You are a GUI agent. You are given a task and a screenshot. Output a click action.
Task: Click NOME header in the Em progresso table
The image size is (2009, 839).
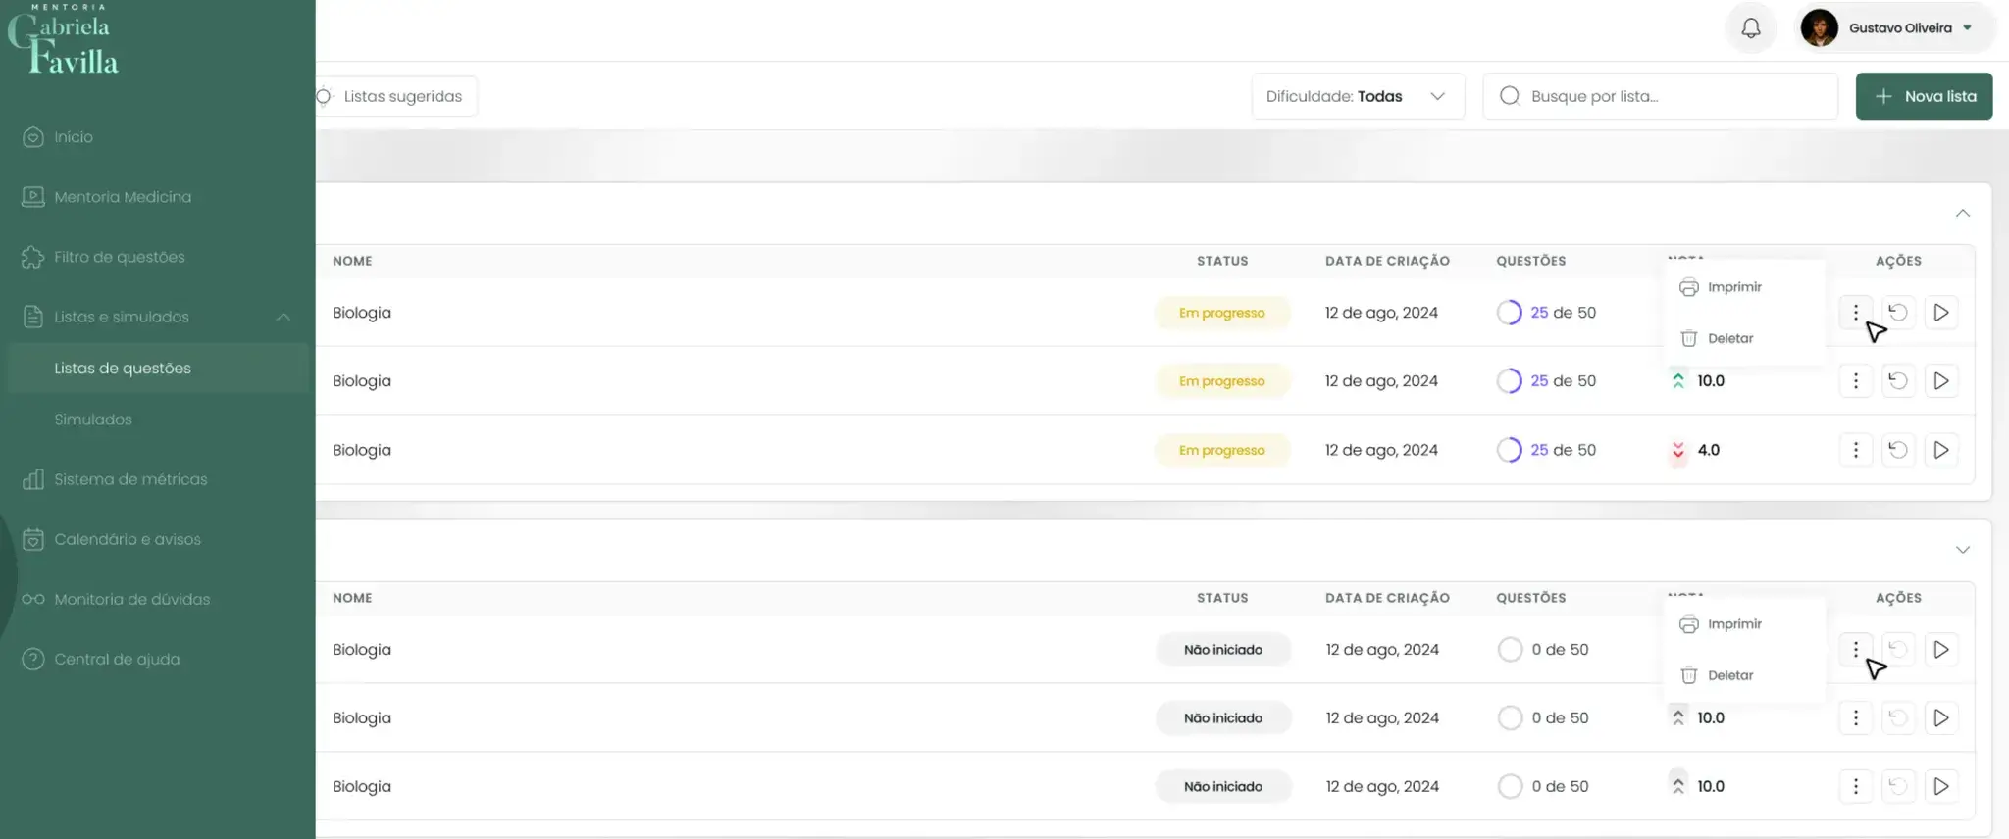352,261
